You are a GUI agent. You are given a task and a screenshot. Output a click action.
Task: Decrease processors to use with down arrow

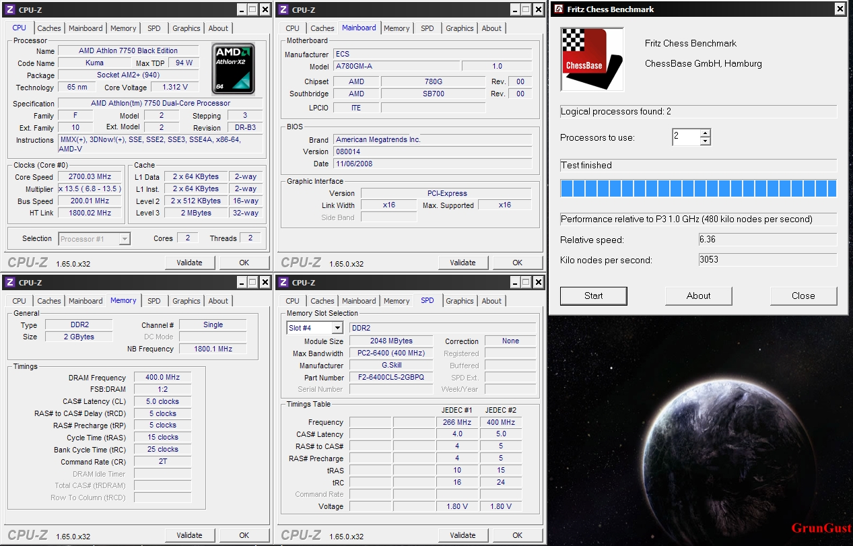pos(705,141)
